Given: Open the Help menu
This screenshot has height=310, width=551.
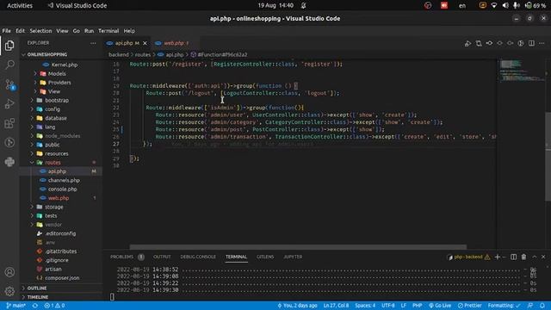Looking at the screenshot, I should 129,31.
